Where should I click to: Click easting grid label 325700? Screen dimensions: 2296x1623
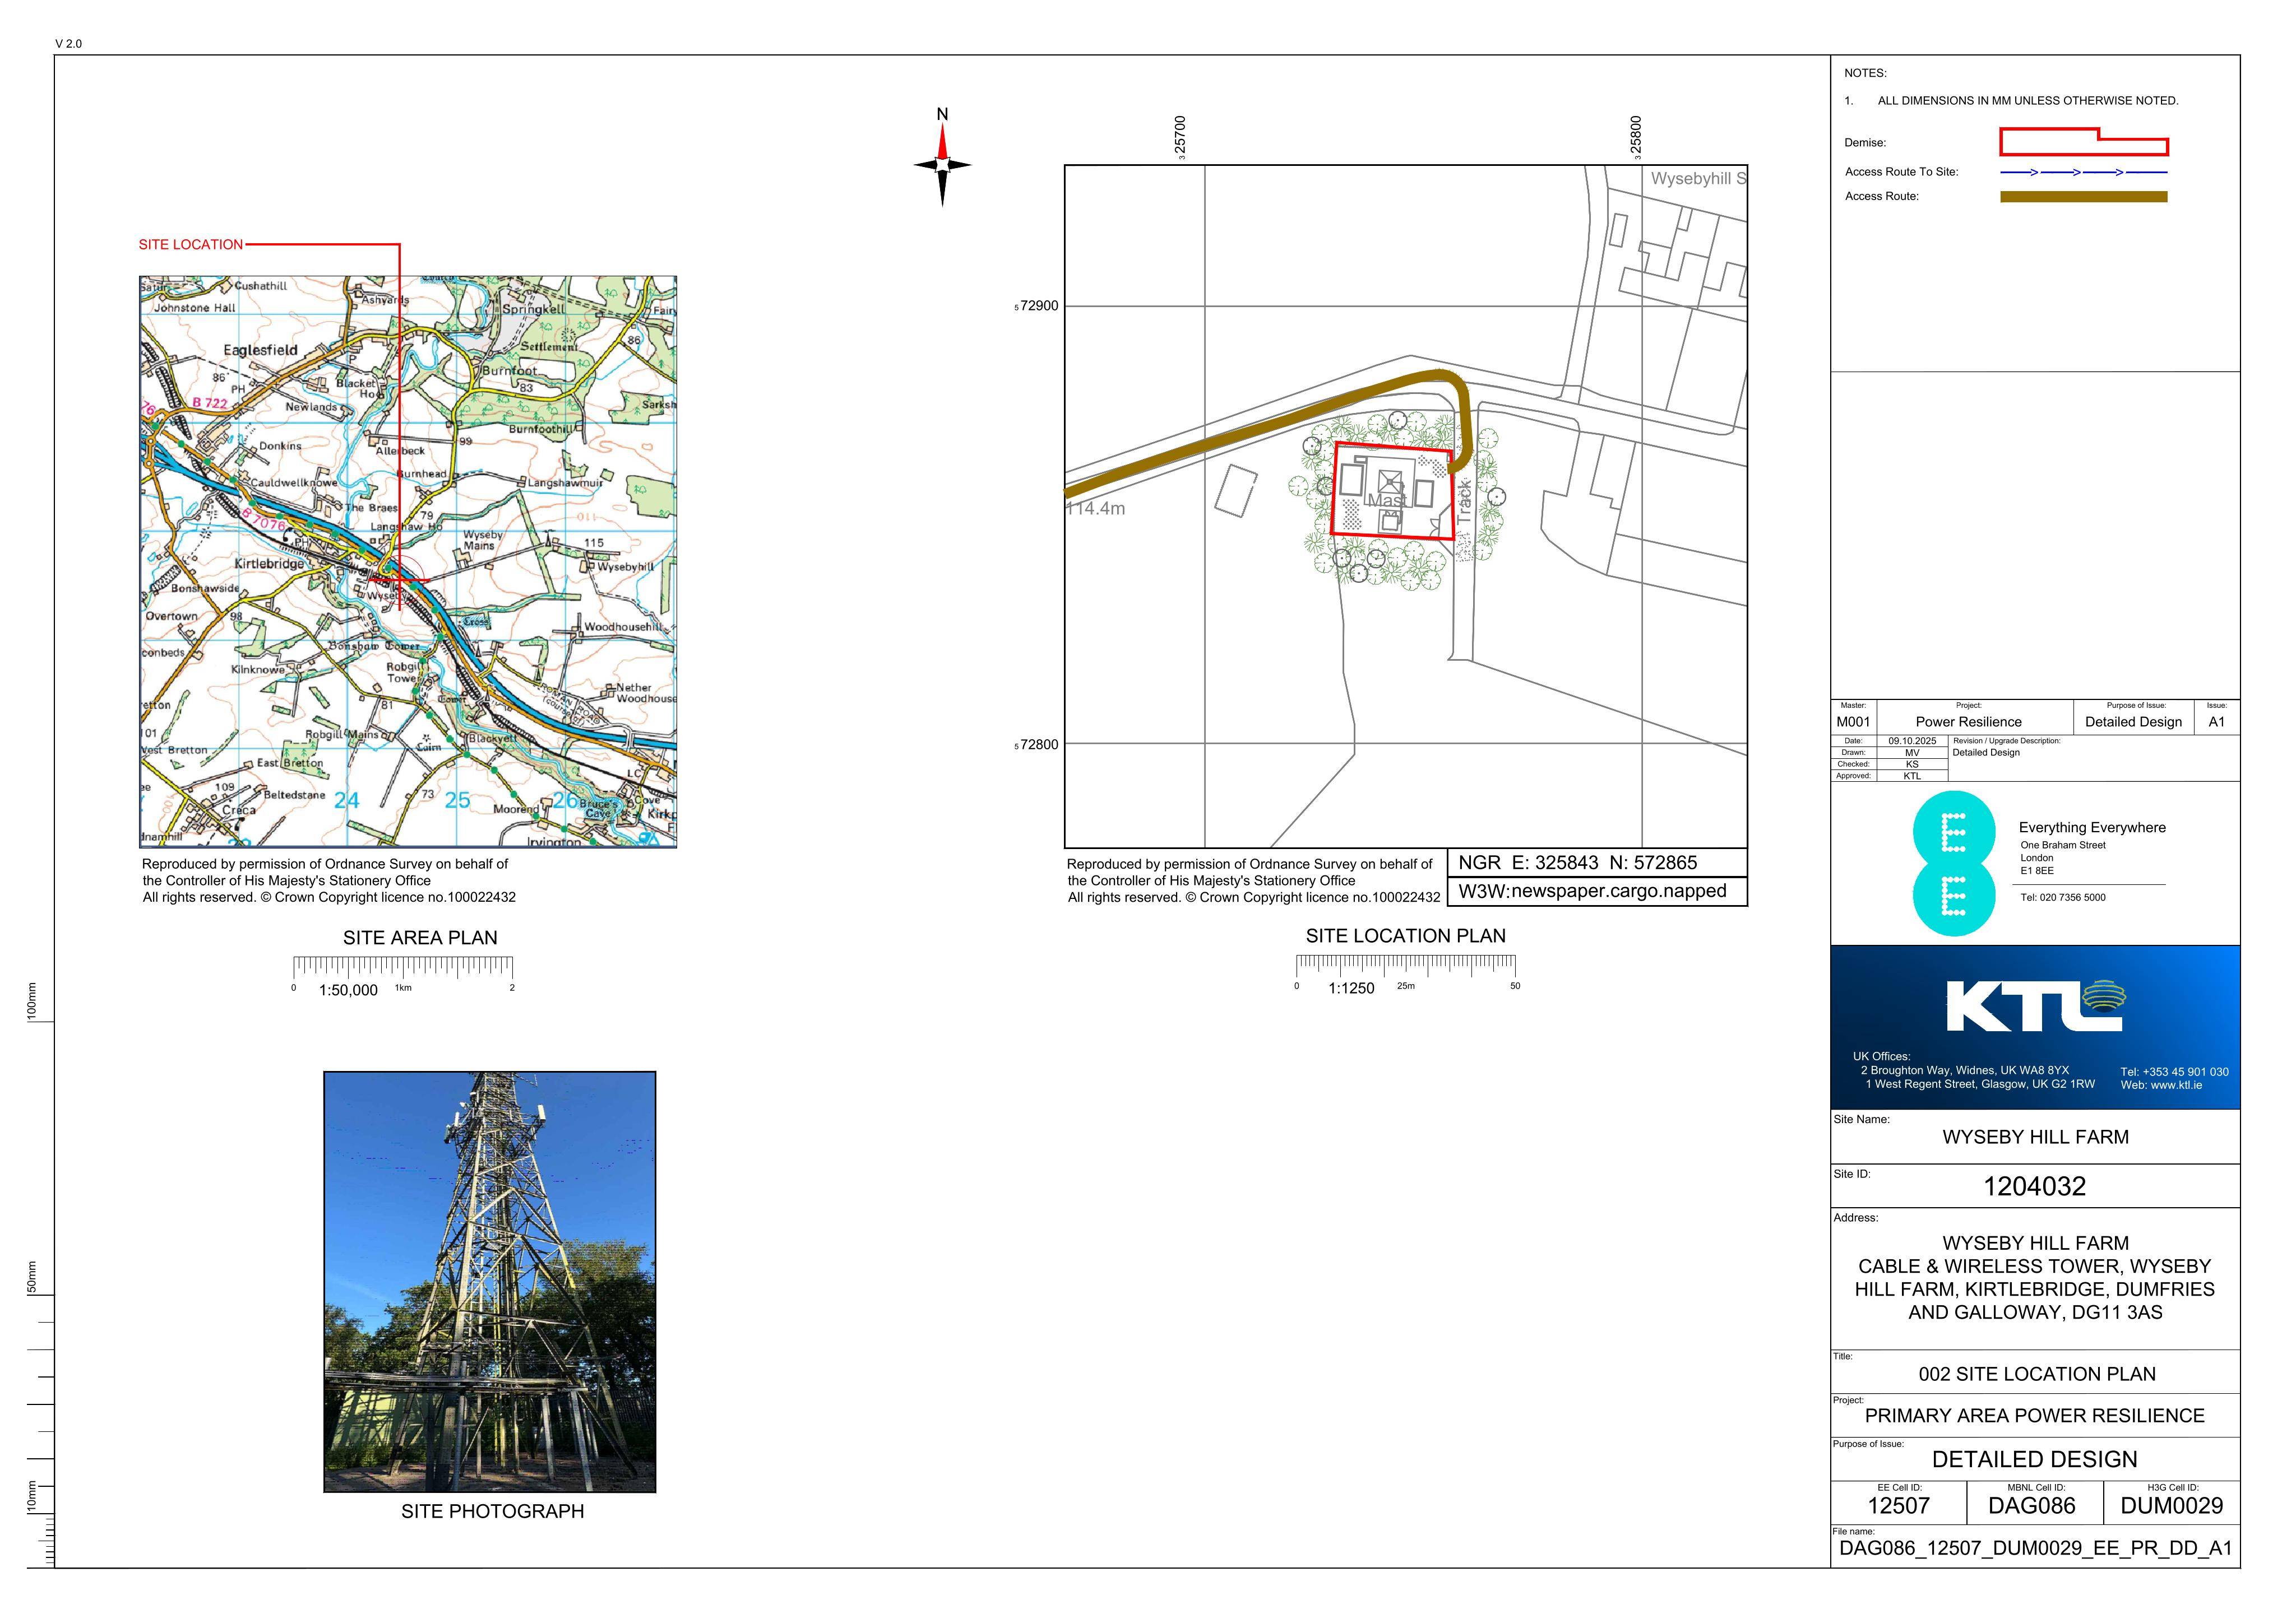click(x=1180, y=137)
